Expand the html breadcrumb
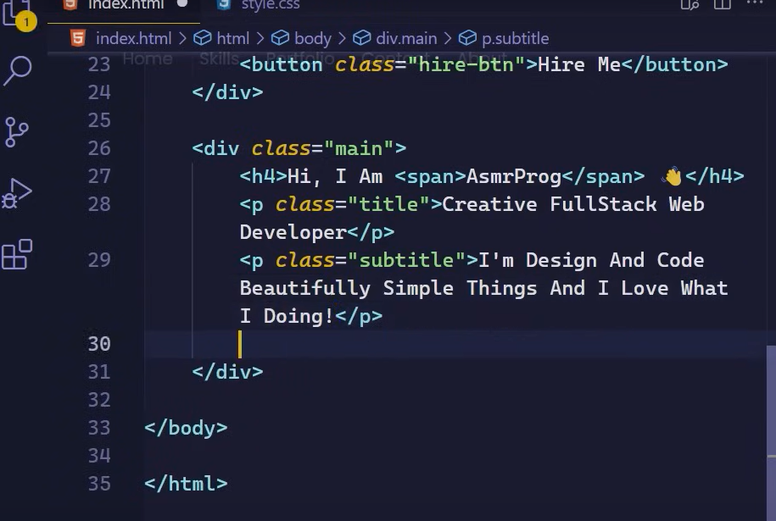Viewport: 776px width, 521px height. tap(232, 38)
